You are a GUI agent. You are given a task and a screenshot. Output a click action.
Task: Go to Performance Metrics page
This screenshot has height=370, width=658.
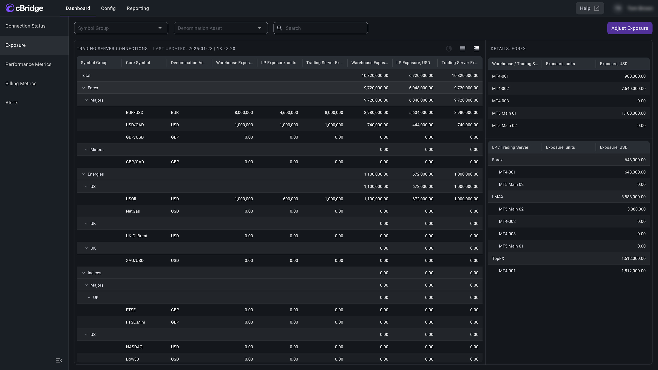pyautogui.click(x=28, y=64)
